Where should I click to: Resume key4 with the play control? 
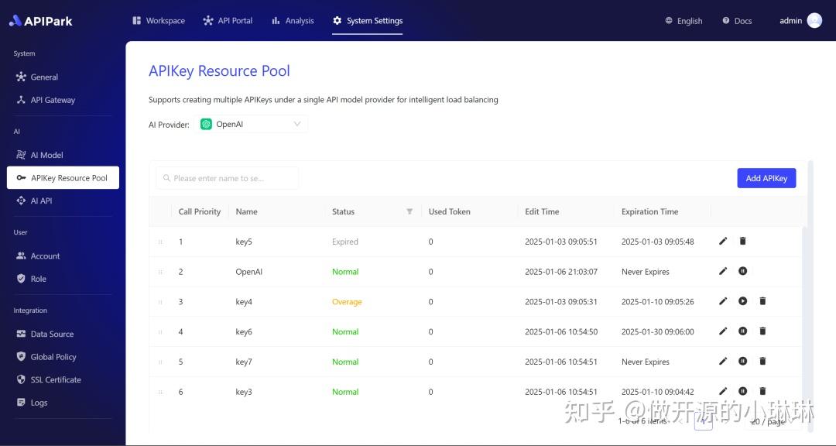click(x=742, y=301)
